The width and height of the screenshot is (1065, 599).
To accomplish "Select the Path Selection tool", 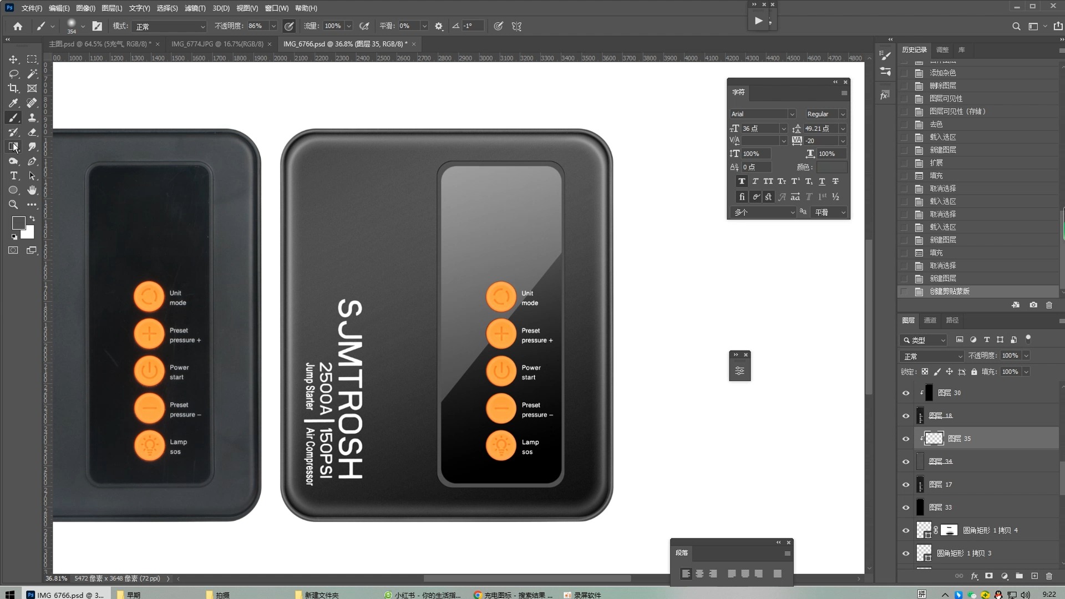I will [x=32, y=176].
